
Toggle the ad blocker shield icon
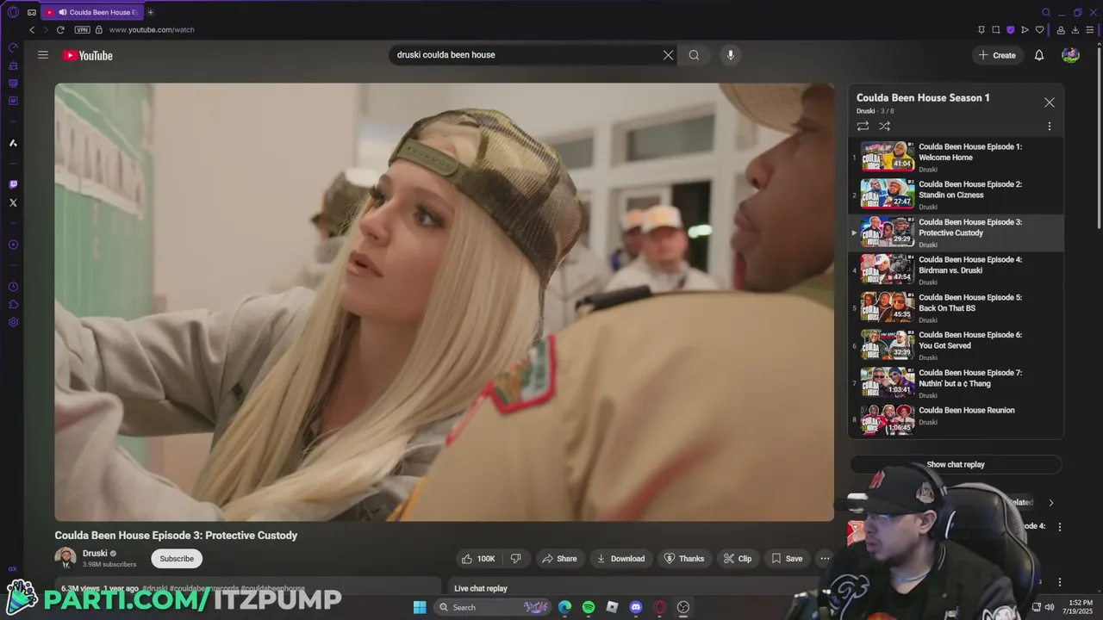[1011, 29]
